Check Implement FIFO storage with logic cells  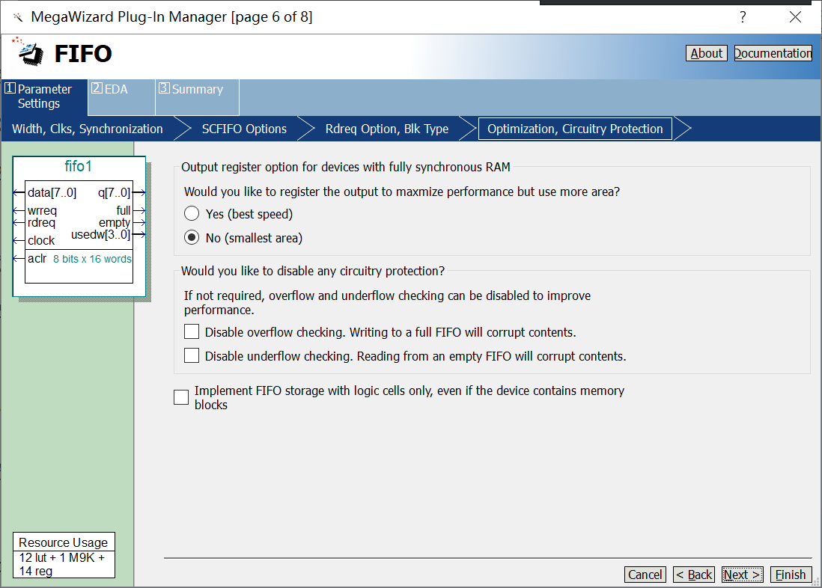click(181, 397)
